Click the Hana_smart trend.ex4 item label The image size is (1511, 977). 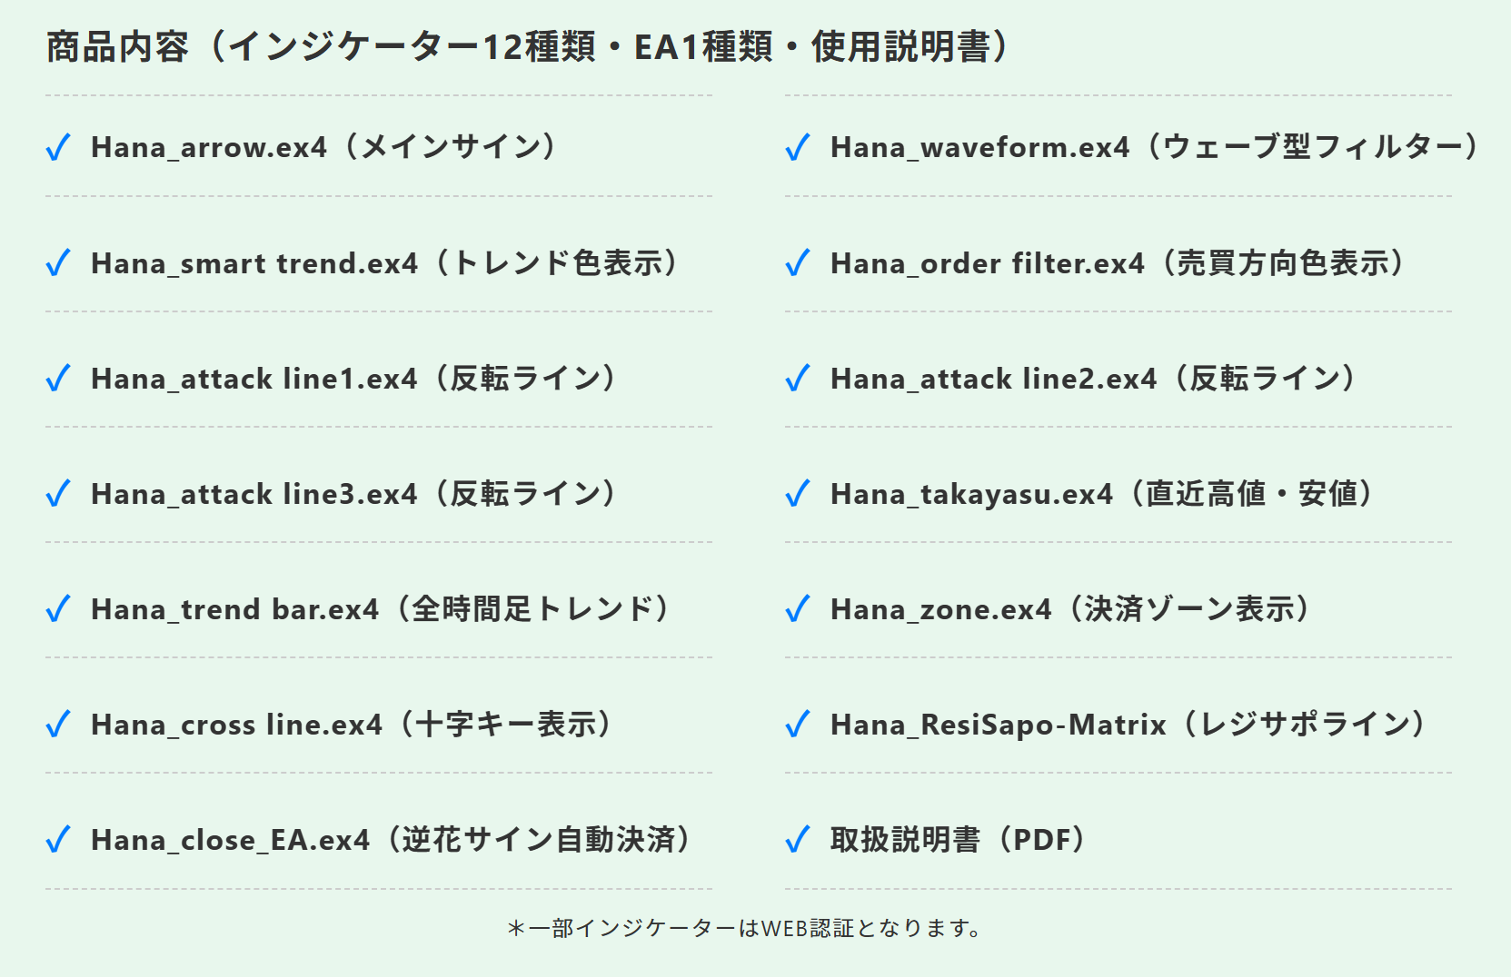pos(389,263)
